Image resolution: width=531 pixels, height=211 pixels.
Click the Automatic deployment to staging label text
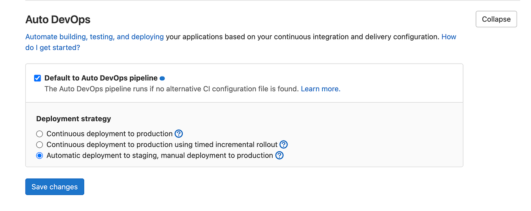point(160,156)
